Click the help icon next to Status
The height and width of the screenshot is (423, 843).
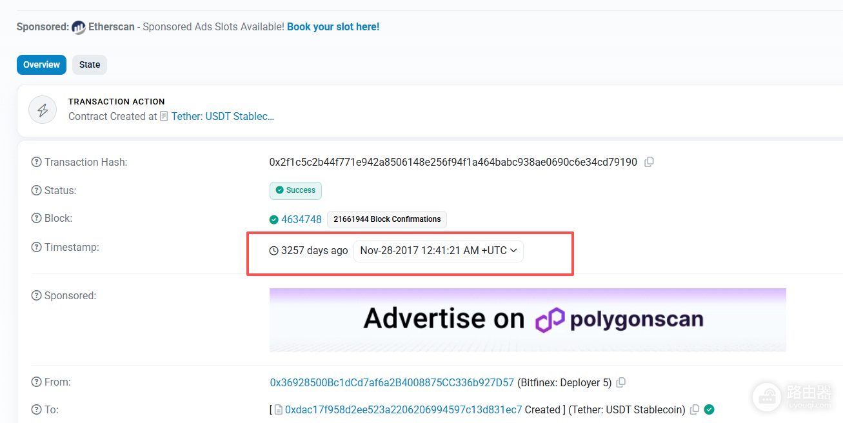point(36,191)
